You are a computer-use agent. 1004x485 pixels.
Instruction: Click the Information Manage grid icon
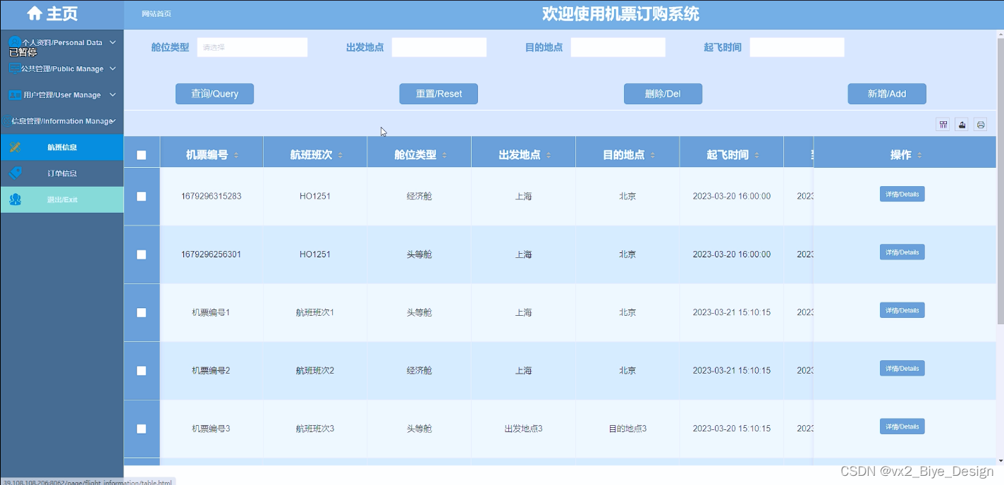pos(7,121)
